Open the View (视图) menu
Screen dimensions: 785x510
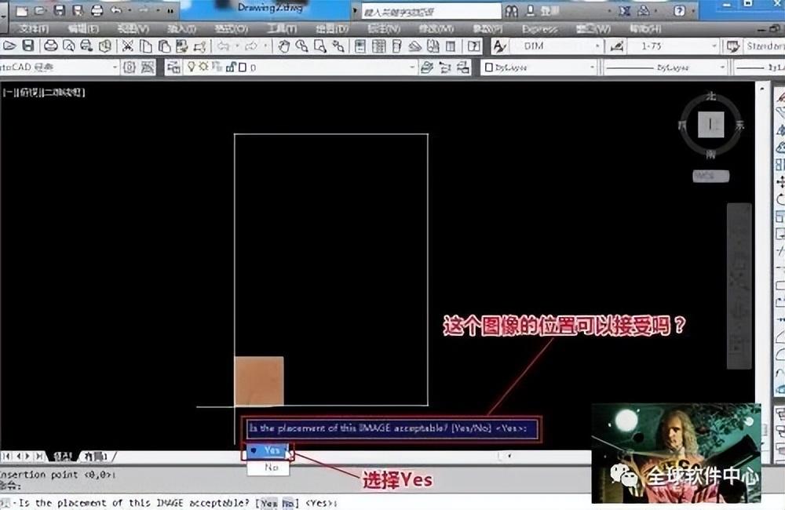coord(133,29)
